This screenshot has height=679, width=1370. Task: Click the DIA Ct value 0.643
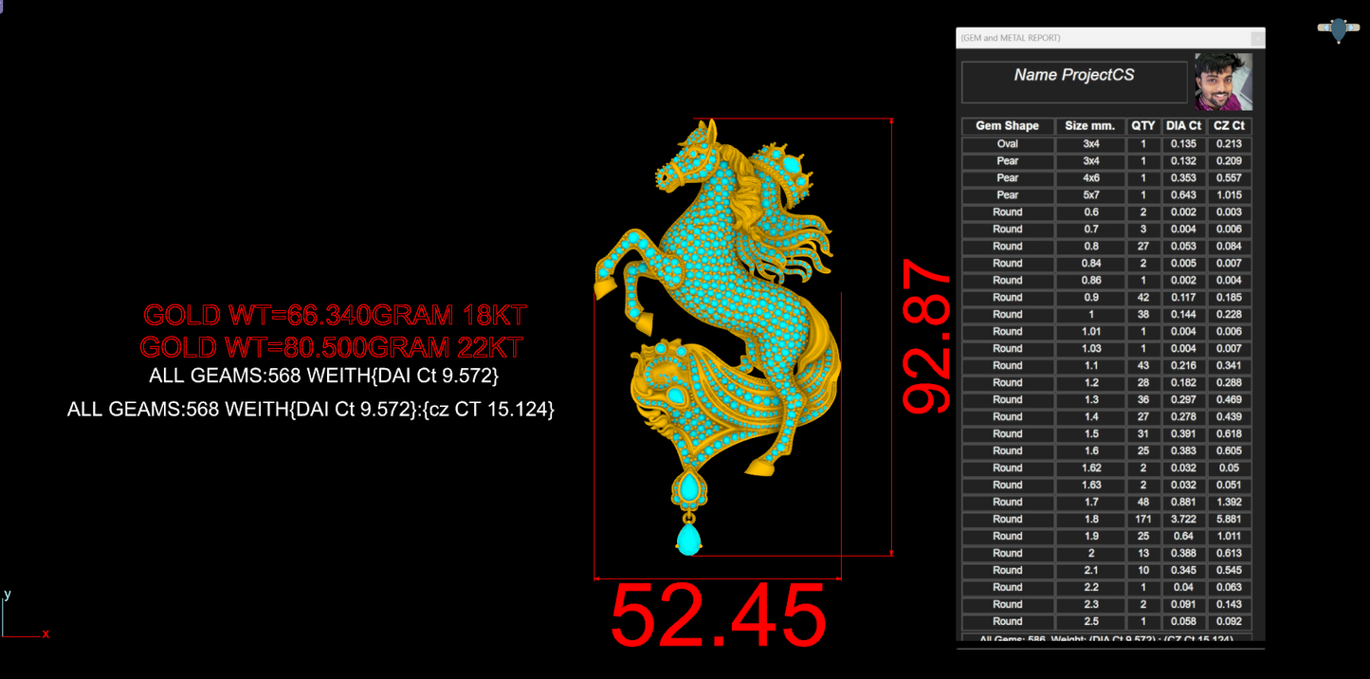pos(1183,195)
